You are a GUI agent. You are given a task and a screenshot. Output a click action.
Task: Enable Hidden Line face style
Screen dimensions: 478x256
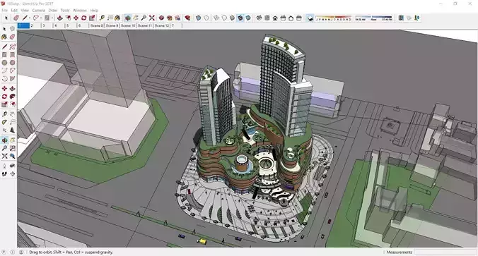(x=224, y=18)
